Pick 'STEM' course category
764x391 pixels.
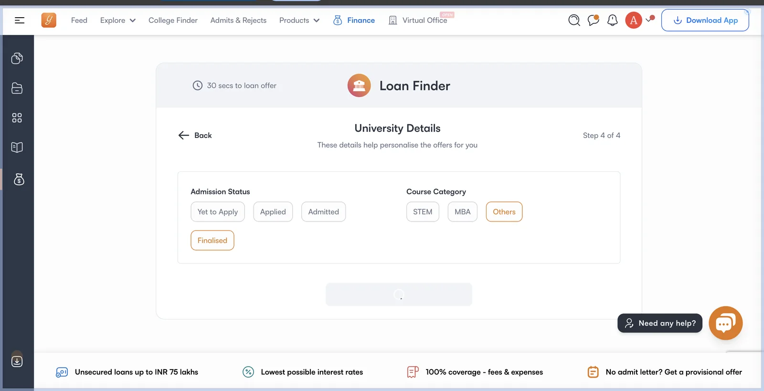(423, 212)
